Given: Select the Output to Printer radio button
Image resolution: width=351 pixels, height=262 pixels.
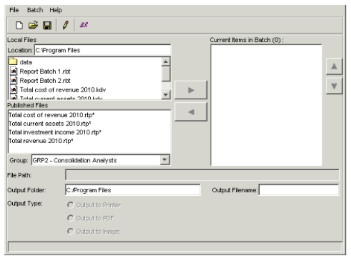Looking at the screenshot, I should tap(70, 205).
